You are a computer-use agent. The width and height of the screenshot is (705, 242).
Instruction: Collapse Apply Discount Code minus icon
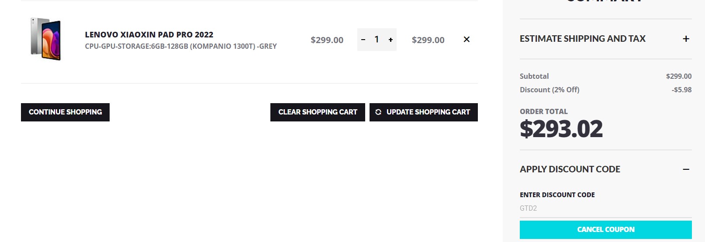coord(686,169)
